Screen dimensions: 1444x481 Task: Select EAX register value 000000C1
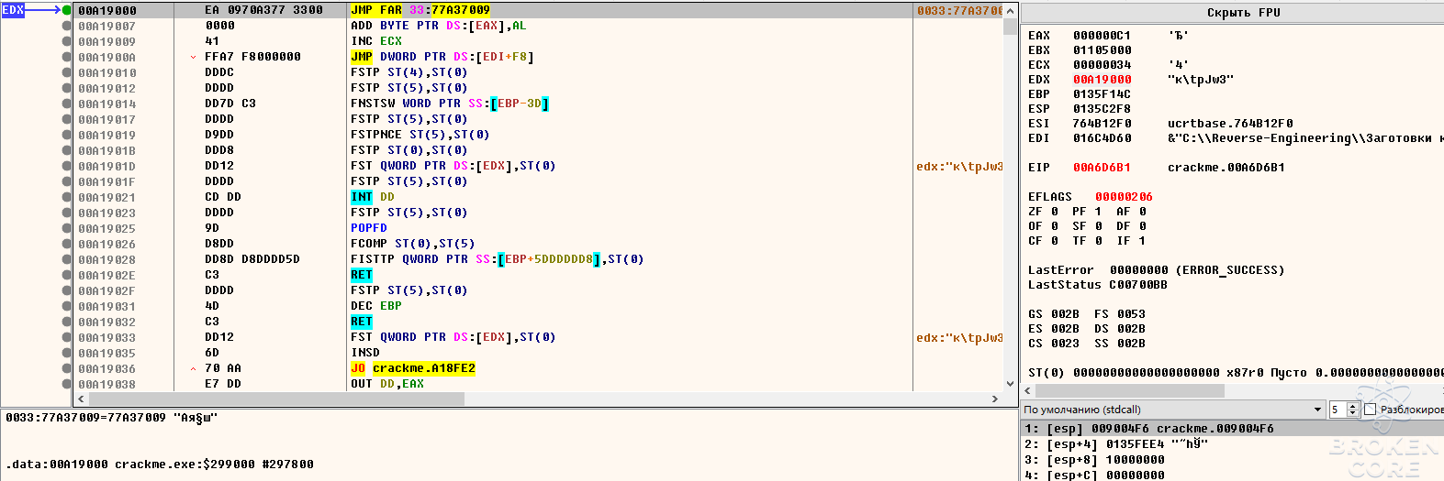[x=1103, y=36]
